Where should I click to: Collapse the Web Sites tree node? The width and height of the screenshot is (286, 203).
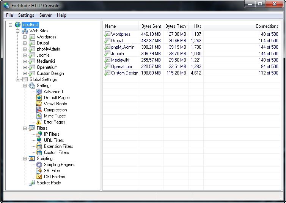pos(18,31)
